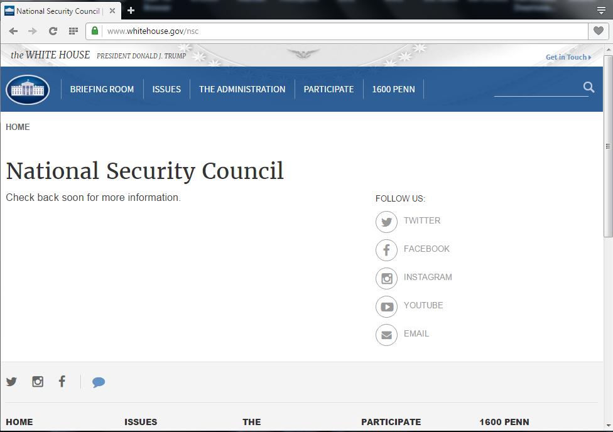Click the President Donald J. Trump text
613x432 pixels.
coord(141,56)
